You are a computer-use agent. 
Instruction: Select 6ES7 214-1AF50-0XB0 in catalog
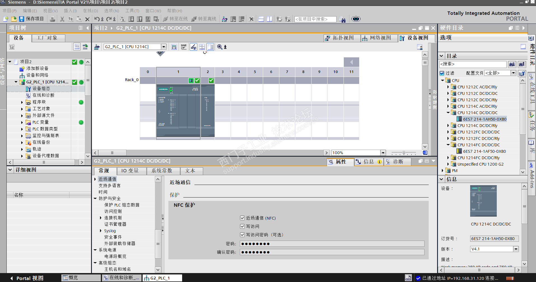(x=484, y=151)
